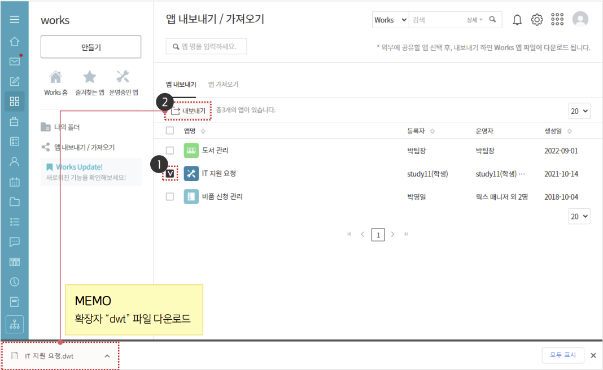This screenshot has width=603, height=370.
Task: Switch to the 앱 가져오기 tab
Action: [223, 85]
